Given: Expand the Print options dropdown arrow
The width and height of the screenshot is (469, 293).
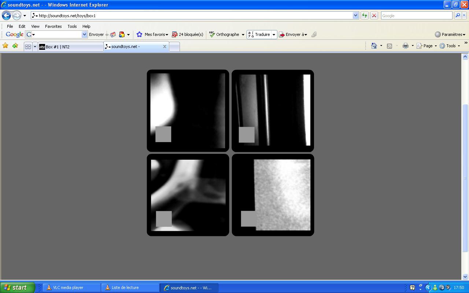Looking at the screenshot, I should click(413, 46).
